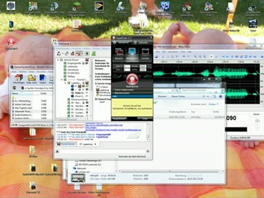
Task: Click the Explorer horizontal scrollbar
Action: click(x=170, y=171)
